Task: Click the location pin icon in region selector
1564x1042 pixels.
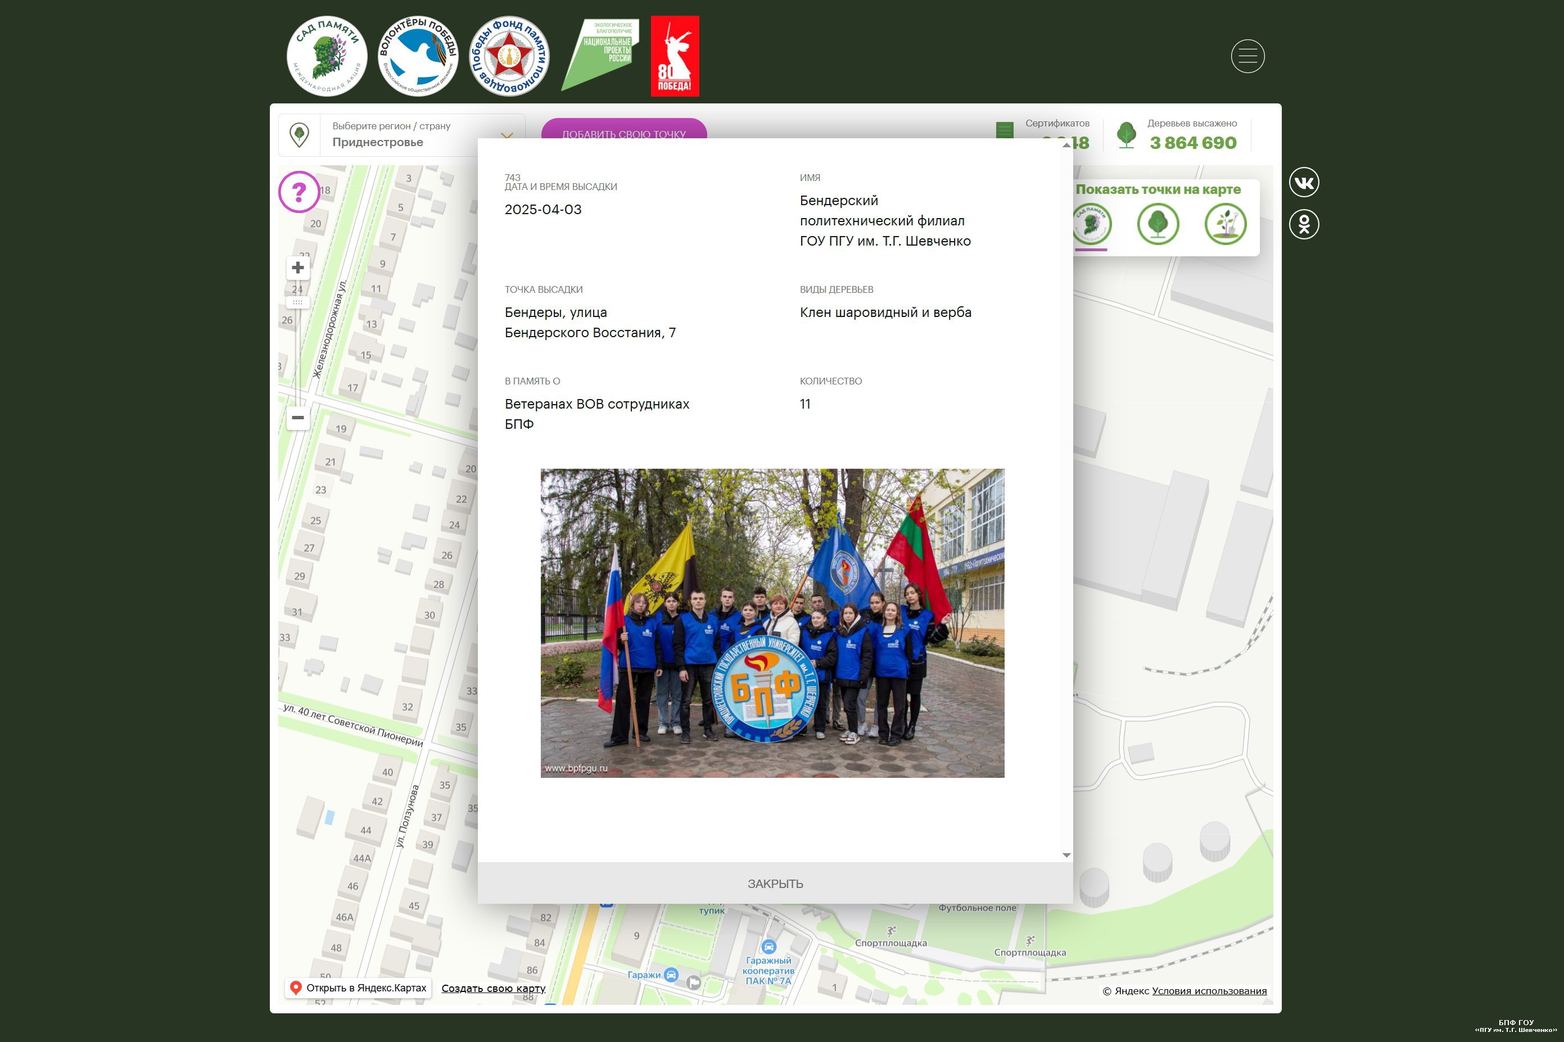Action: [299, 135]
